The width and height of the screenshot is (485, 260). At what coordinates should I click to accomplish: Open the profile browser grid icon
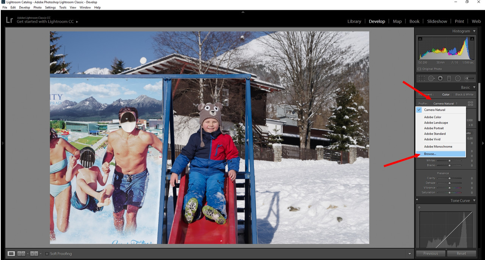[471, 103]
